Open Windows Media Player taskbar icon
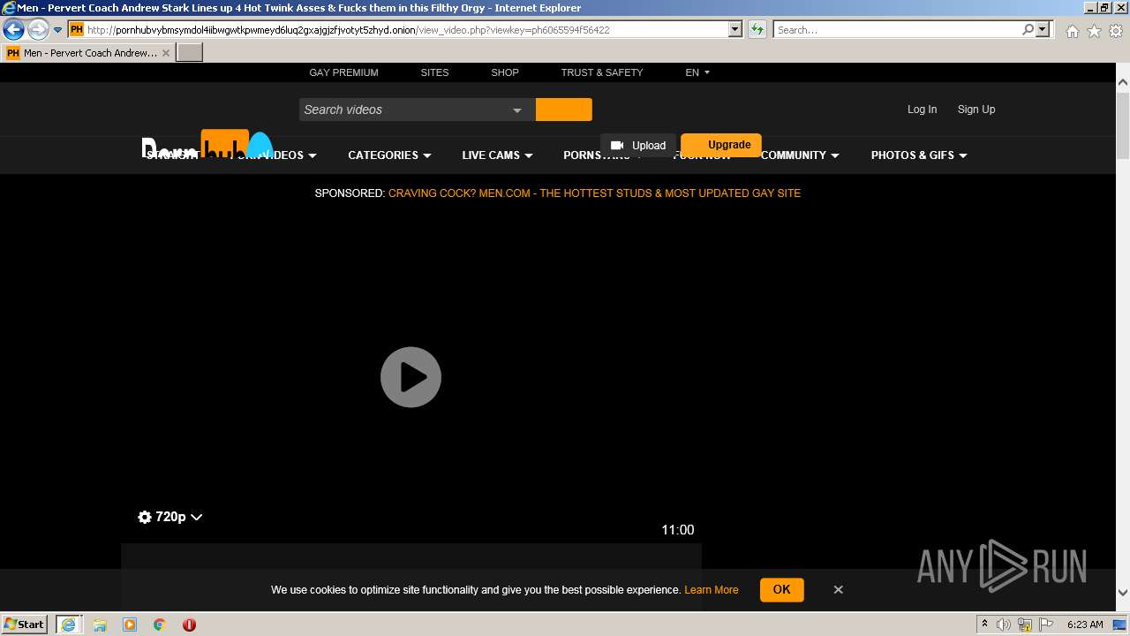 [130, 625]
